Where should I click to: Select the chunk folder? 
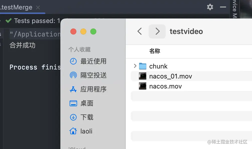[x=158, y=66]
